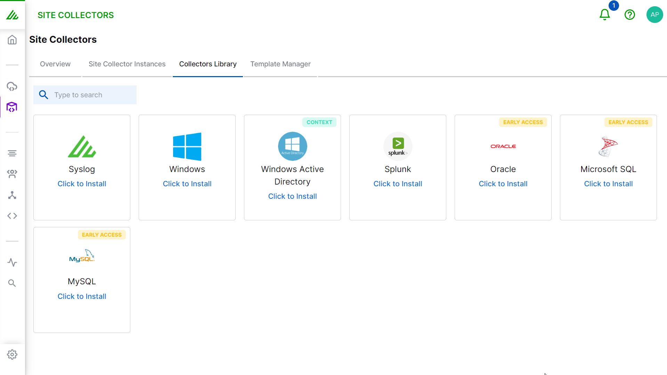Open the cloud collectors icon in the sidebar
Image resolution: width=667 pixels, height=375 pixels.
coord(12,86)
